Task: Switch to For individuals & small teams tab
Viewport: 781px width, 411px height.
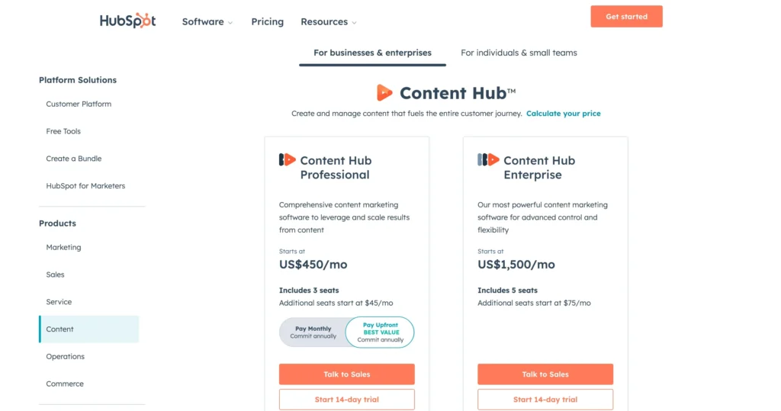Action: 519,53
